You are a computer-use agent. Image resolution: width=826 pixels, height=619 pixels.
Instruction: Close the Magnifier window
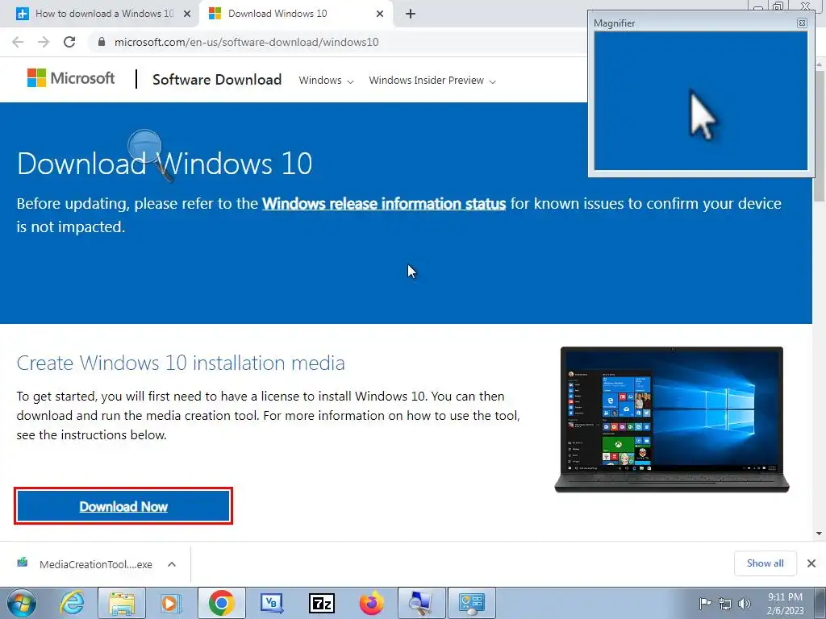coord(802,23)
